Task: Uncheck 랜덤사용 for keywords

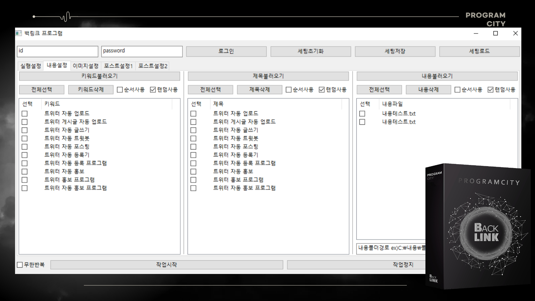Action: 153,90
